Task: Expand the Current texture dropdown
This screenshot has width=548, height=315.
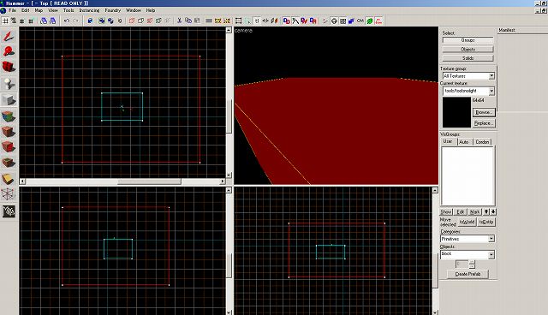Action: click(x=468, y=91)
